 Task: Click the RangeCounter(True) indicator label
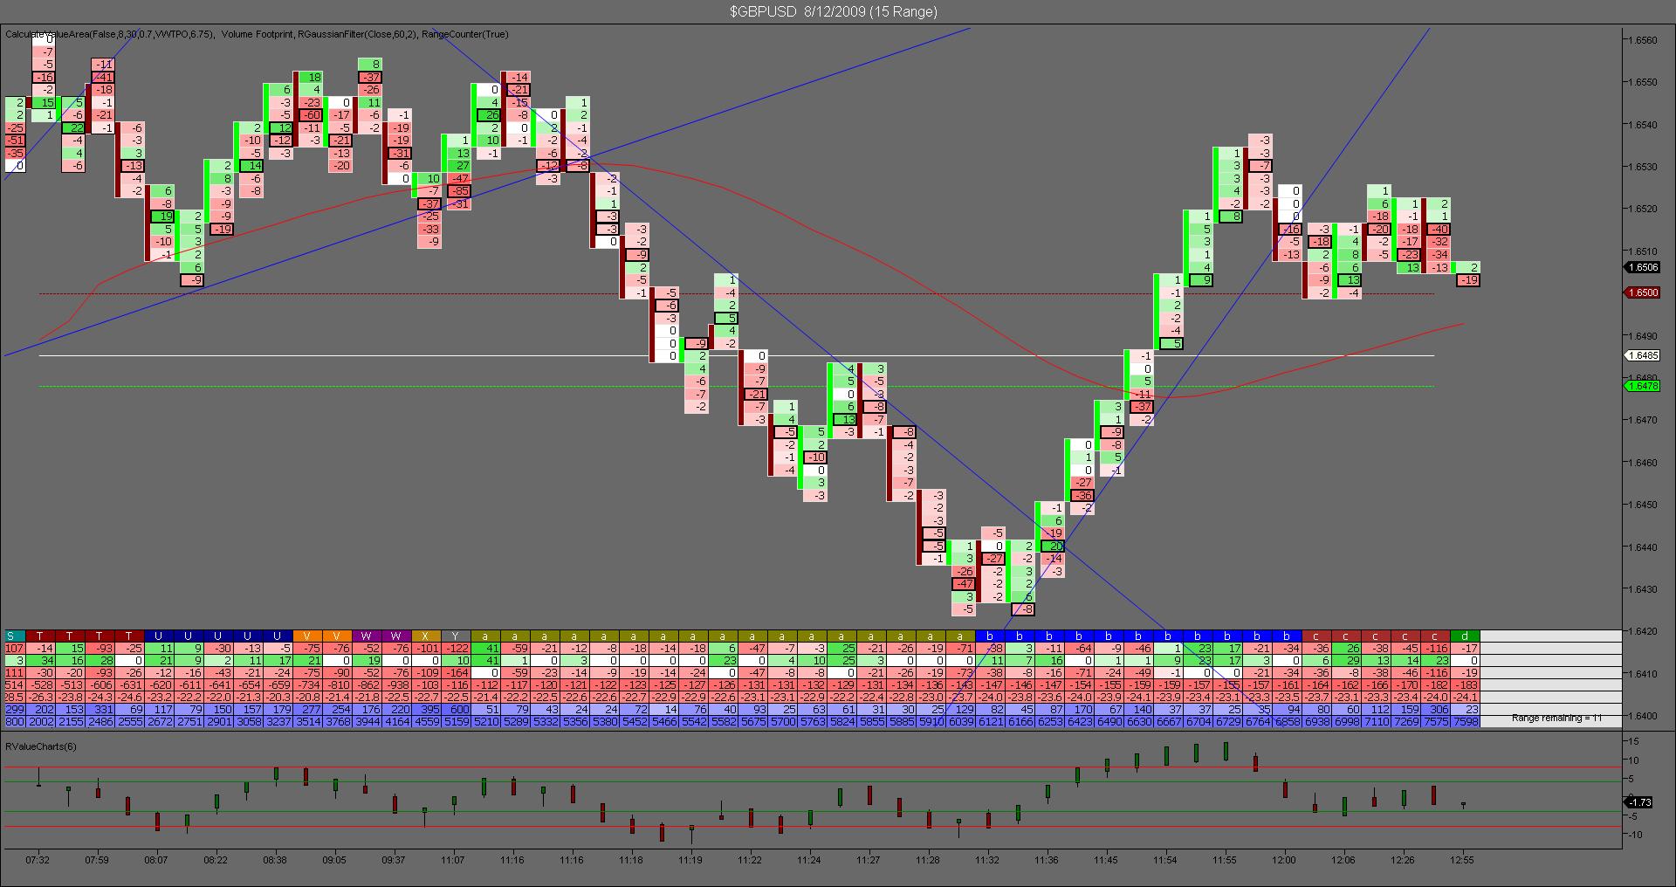(x=464, y=35)
